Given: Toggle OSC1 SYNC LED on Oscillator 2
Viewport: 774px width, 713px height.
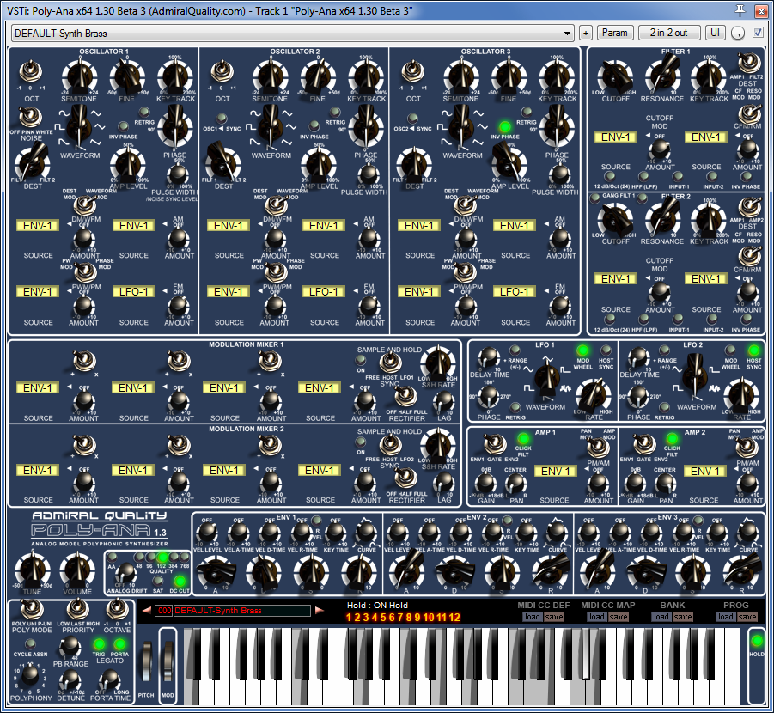Looking at the screenshot, I should pos(222,119).
